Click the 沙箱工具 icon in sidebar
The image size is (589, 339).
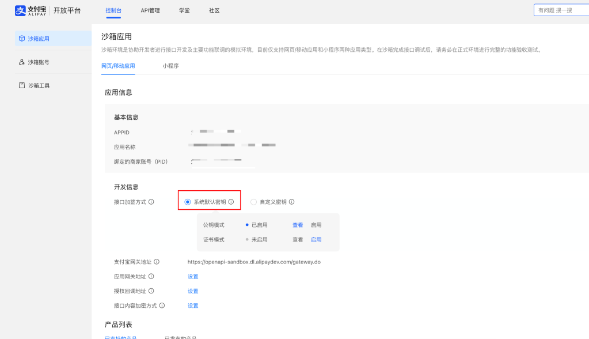[22, 85]
